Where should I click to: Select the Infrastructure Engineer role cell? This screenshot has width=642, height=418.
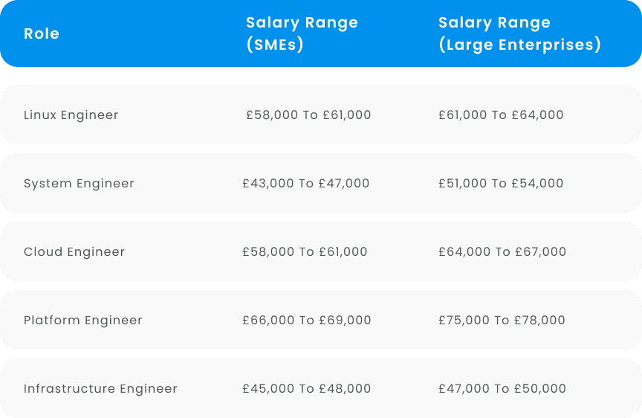(100, 388)
